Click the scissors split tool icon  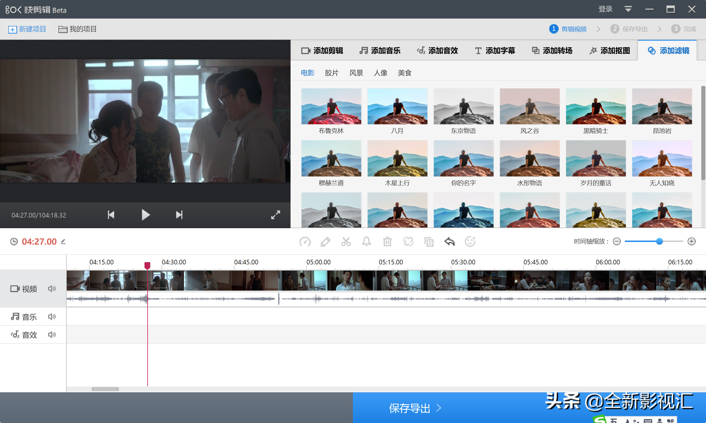click(346, 242)
